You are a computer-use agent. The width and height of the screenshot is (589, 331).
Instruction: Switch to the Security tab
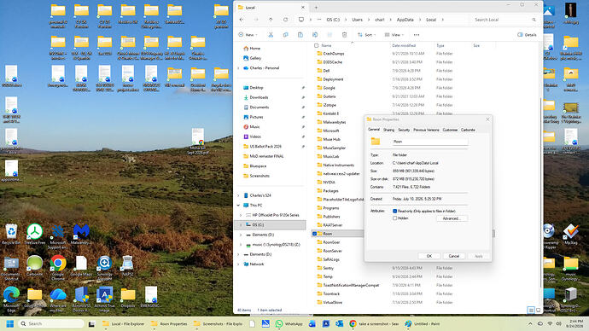click(x=404, y=130)
